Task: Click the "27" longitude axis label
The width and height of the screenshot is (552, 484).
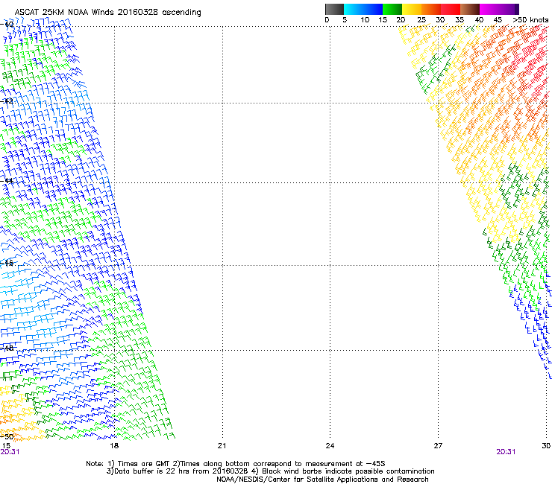Action: [x=438, y=446]
